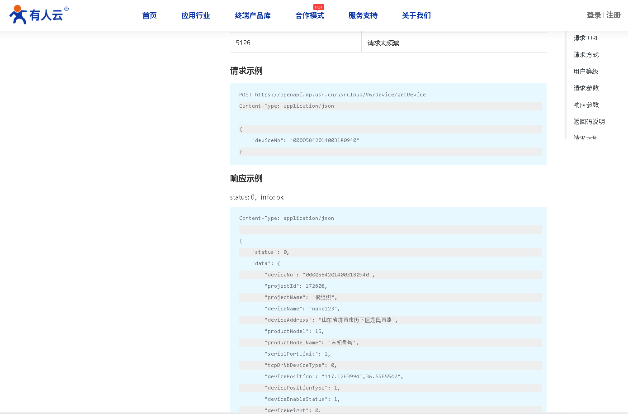The height and width of the screenshot is (414, 628).
Task: Go to 响应参数 in the sidebar
Action: [x=586, y=105]
